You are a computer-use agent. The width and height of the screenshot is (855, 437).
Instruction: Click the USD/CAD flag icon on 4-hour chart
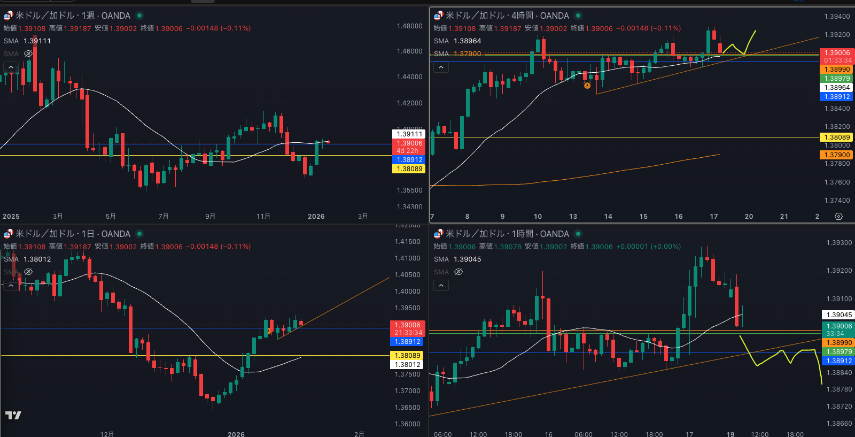click(439, 16)
